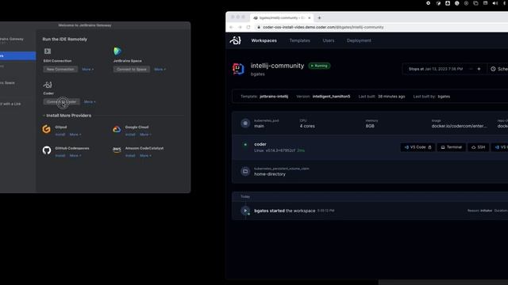The image size is (508, 285).
Task: Install the Gitpod provider
Action: point(60,135)
